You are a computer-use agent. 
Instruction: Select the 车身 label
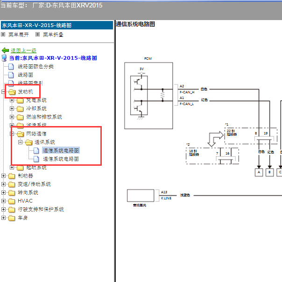click(23, 218)
